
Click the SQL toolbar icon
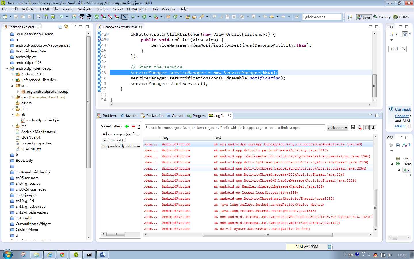pyautogui.click(x=97, y=17)
